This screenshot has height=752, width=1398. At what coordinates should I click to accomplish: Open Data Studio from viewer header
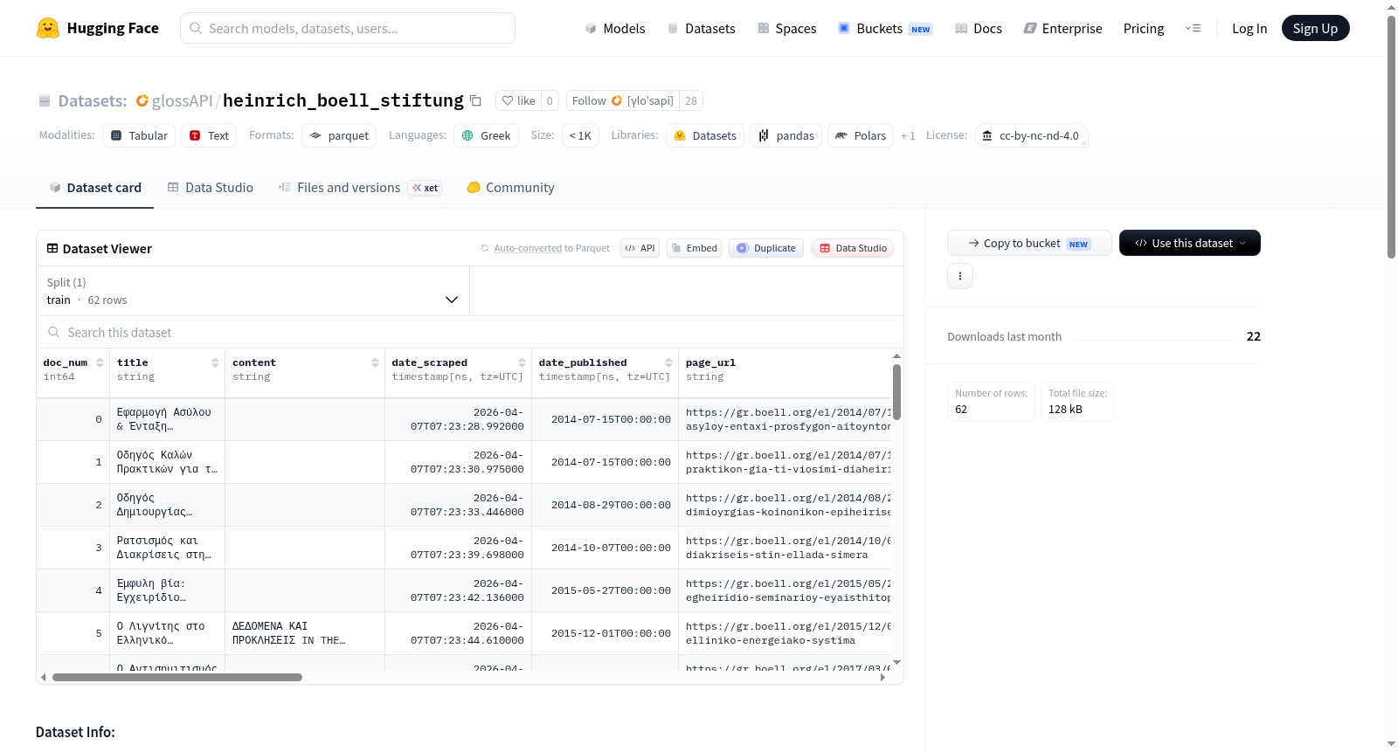coord(853,248)
